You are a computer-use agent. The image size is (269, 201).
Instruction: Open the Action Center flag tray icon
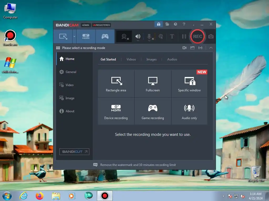point(230,196)
